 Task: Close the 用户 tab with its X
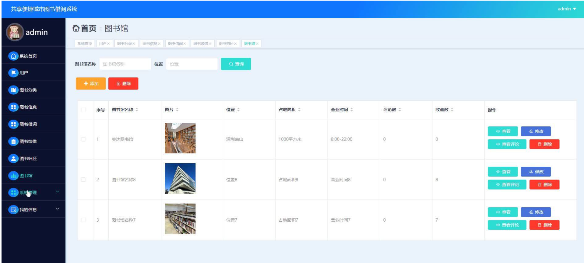pos(108,44)
